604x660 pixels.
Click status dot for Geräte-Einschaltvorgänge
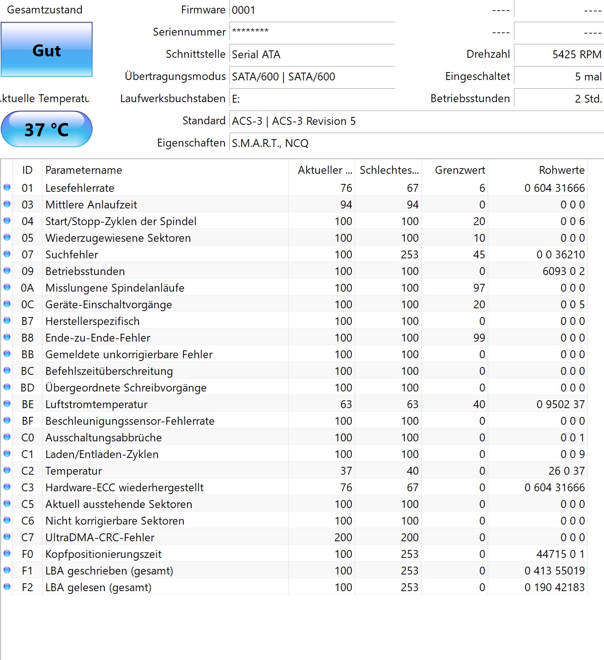[x=7, y=304]
